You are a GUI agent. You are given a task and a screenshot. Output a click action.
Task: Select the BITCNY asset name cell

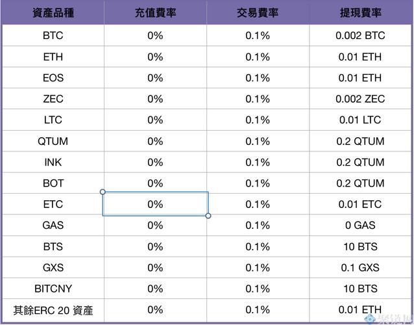53,288
